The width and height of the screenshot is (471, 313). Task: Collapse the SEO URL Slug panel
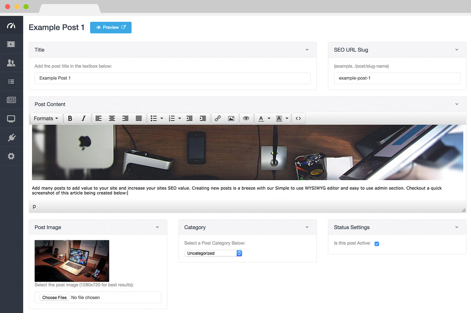[x=456, y=50]
